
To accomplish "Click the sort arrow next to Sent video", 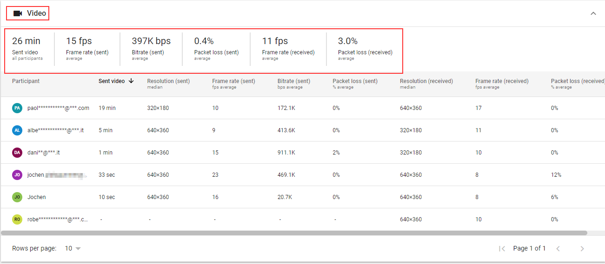I will tap(131, 81).
